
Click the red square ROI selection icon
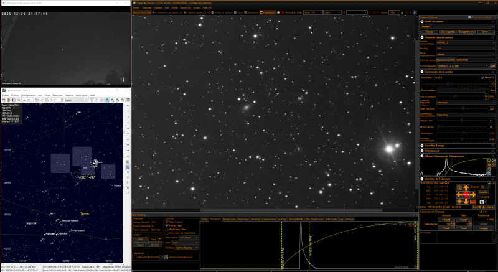pos(370,12)
